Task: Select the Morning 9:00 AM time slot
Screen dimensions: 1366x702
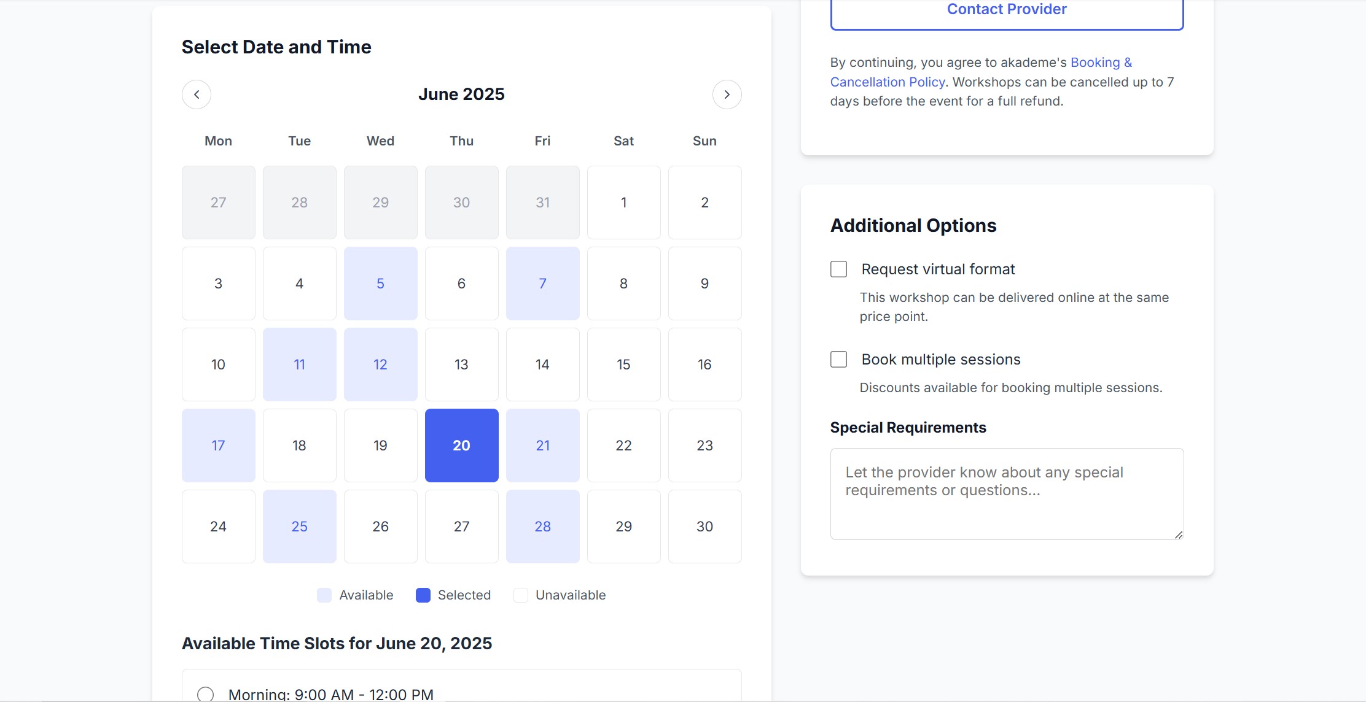Action: pyautogui.click(x=206, y=694)
